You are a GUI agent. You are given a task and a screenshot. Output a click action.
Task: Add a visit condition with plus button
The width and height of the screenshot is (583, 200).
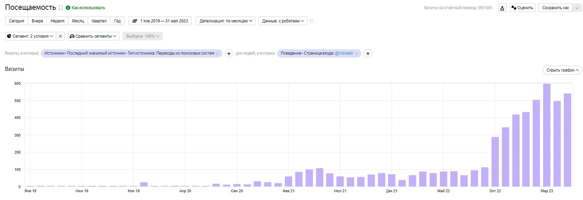pos(229,54)
